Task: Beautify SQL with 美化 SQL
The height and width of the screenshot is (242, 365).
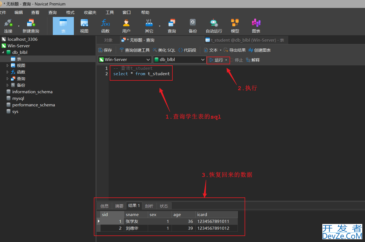Action: coord(164,50)
